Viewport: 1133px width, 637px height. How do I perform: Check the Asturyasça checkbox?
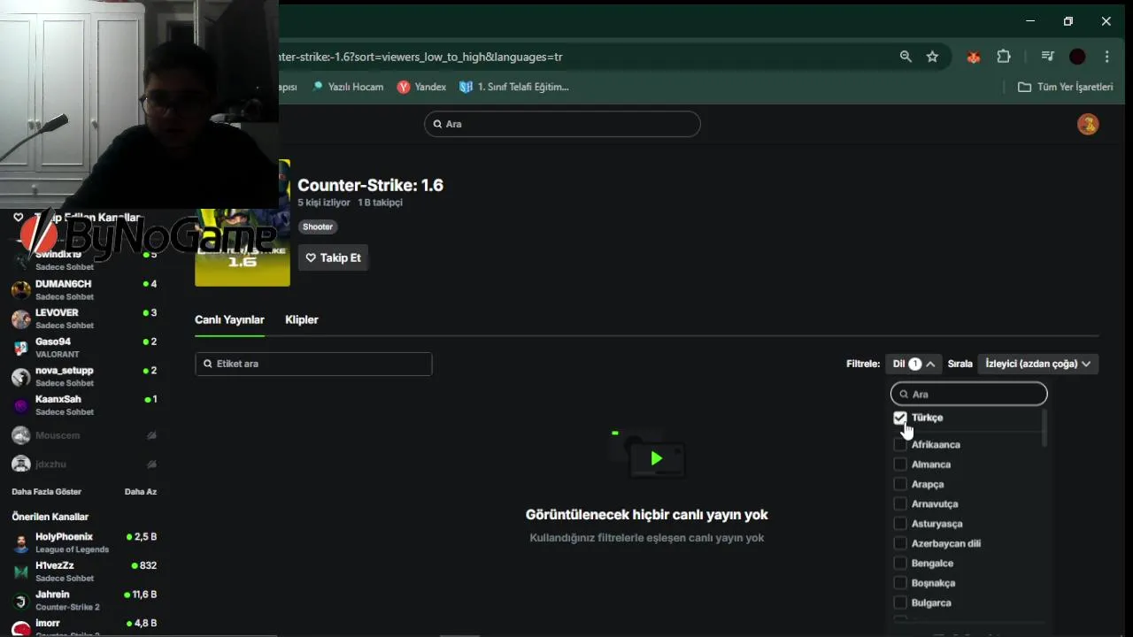[x=900, y=524]
